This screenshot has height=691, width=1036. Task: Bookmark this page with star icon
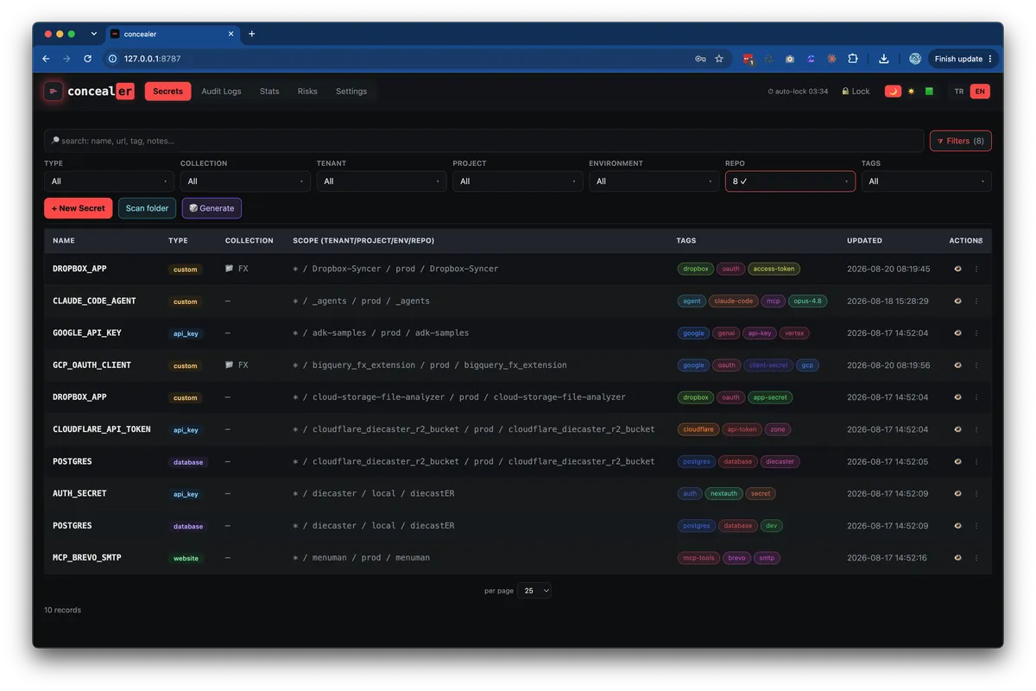click(719, 59)
